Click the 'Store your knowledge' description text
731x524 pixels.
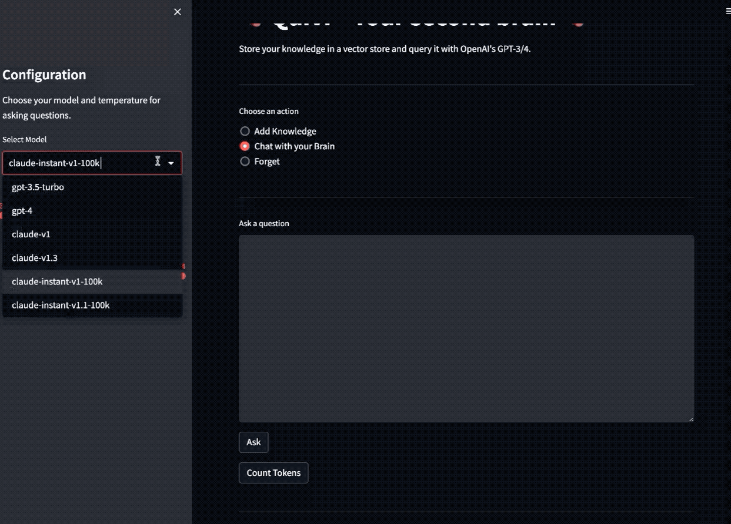pyautogui.click(x=389, y=49)
